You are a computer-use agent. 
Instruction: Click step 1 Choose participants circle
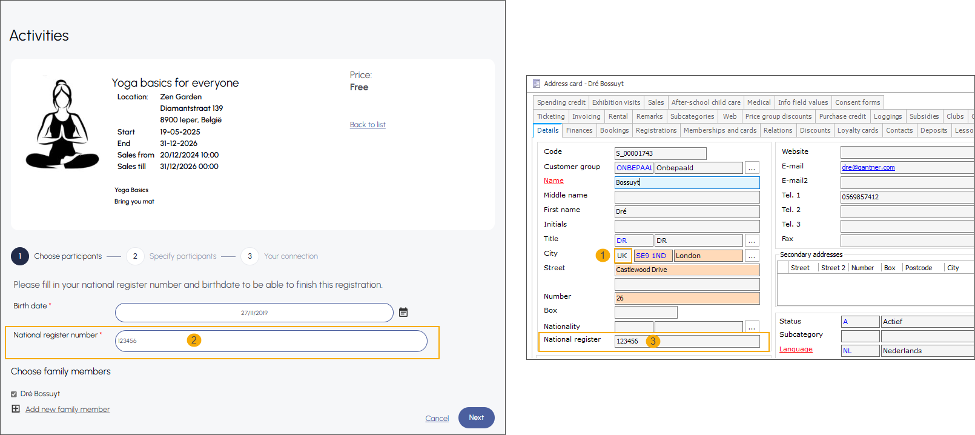pyautogui.click(x=20, y=256)
